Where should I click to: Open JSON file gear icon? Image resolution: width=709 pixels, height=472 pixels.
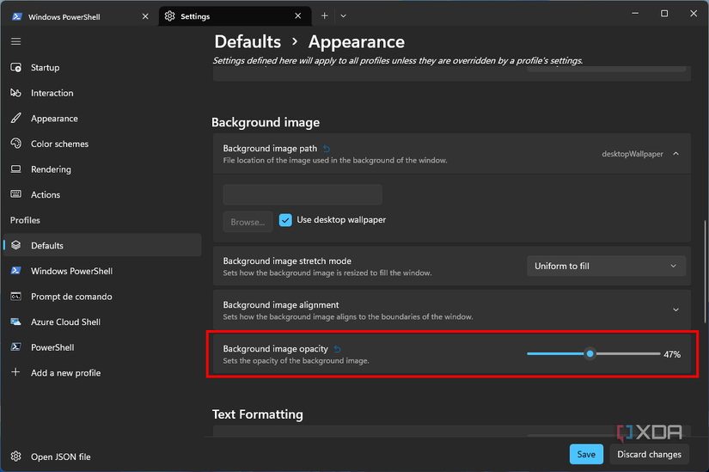click(x=15, y=457)
